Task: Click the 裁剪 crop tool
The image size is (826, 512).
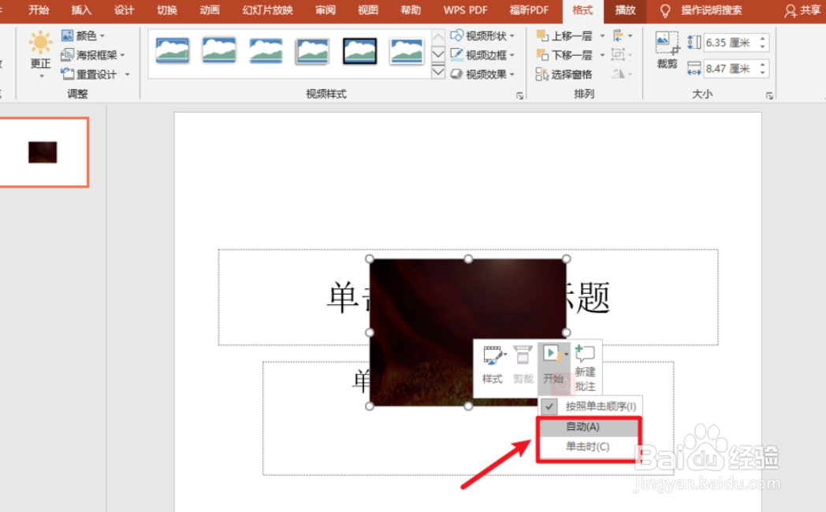Action: tap(667, 50)
